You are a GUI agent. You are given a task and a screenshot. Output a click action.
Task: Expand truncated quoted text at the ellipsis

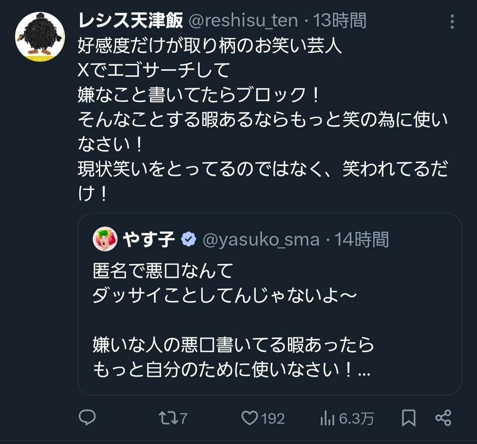point(363,371)
